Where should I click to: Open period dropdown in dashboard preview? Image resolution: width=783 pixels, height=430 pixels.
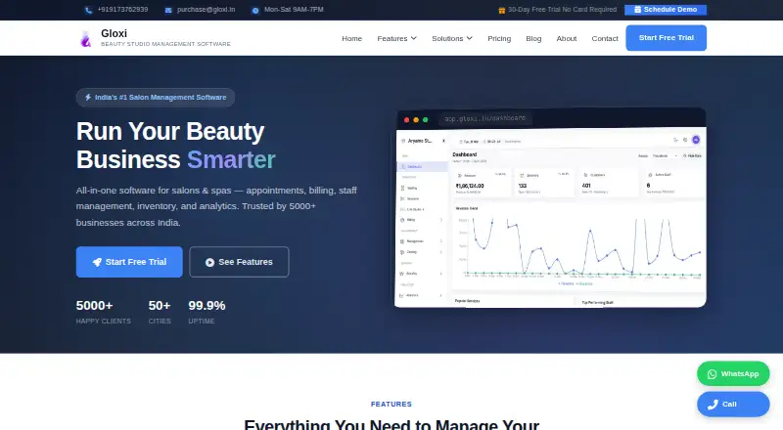coord(665,156)
